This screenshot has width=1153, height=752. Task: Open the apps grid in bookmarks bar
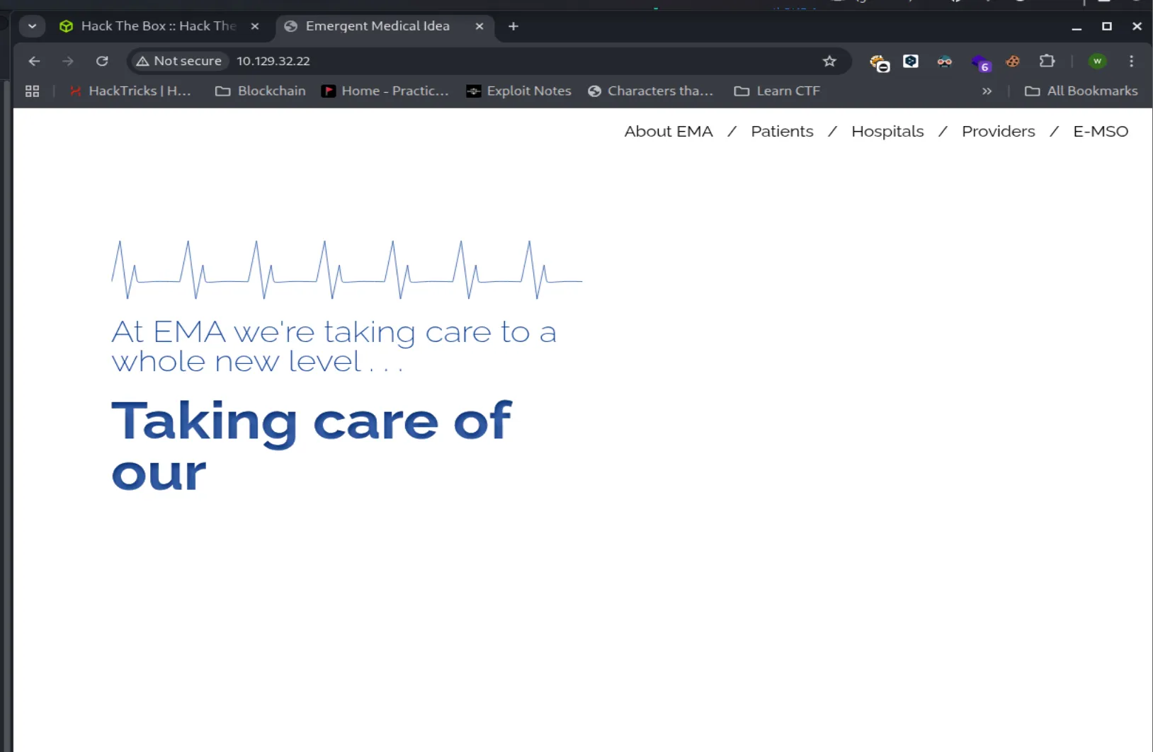[x=32, y=91]
